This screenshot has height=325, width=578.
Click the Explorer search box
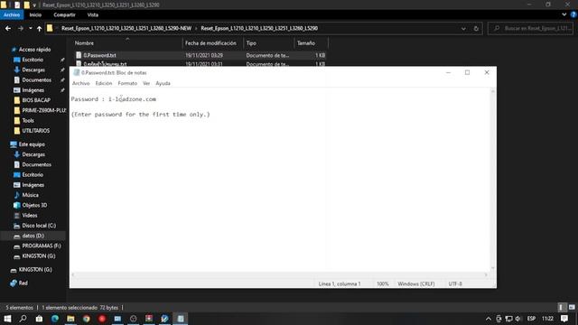[531, 28]
